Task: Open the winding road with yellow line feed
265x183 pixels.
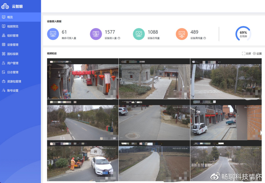Action: click(226, 163)
